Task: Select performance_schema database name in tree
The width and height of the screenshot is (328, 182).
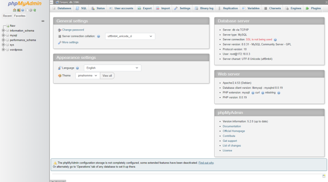Action: tap(23, 40)
